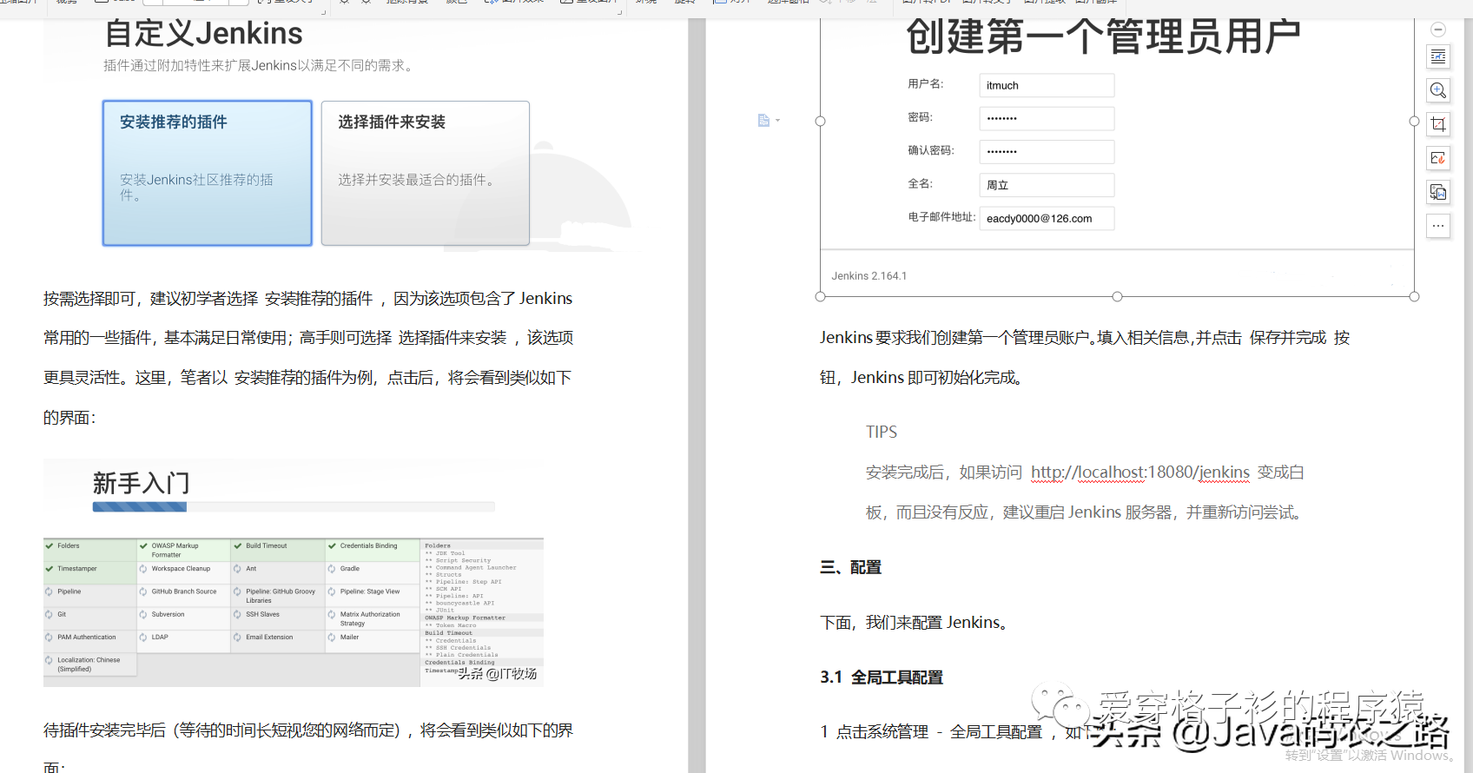Click the 'Credentials Binding' plugin entry
1473x773 pixels.
point(373,549)
